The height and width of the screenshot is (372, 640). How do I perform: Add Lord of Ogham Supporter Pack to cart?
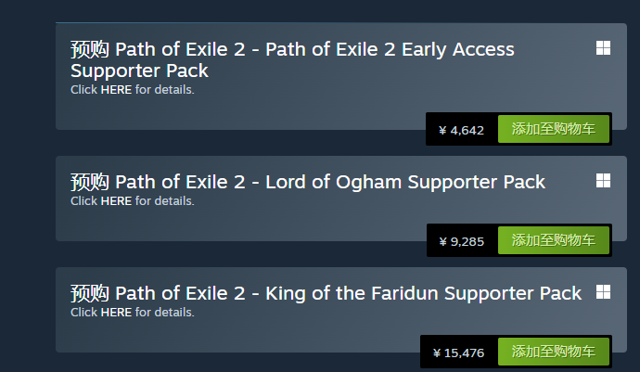tap(553, 240)
